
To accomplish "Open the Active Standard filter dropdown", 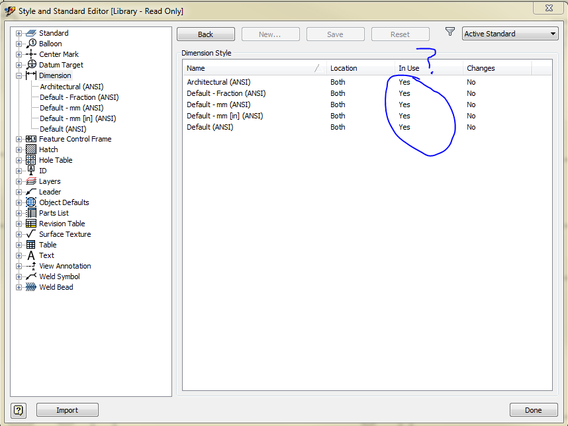I will pos(510,34).
